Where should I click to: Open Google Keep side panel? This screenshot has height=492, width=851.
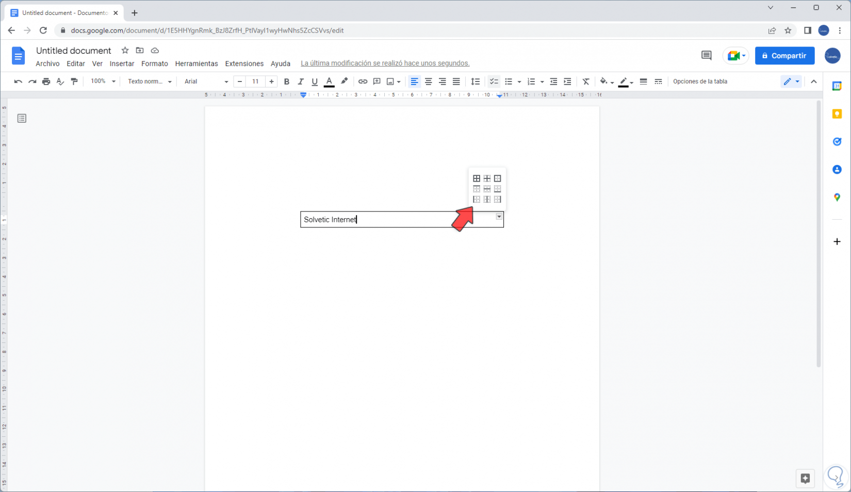tap(837, 114)
